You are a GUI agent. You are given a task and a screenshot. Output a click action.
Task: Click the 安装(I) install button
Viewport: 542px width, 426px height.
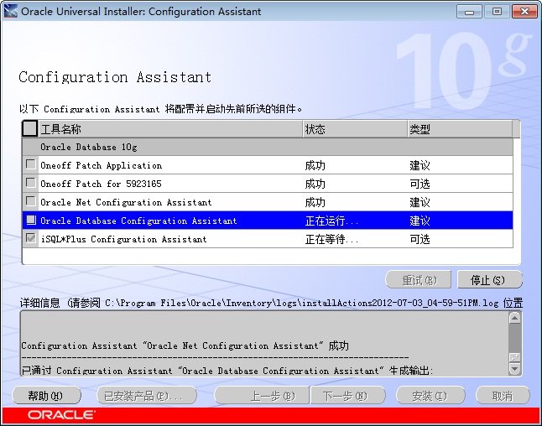[430, 396]
